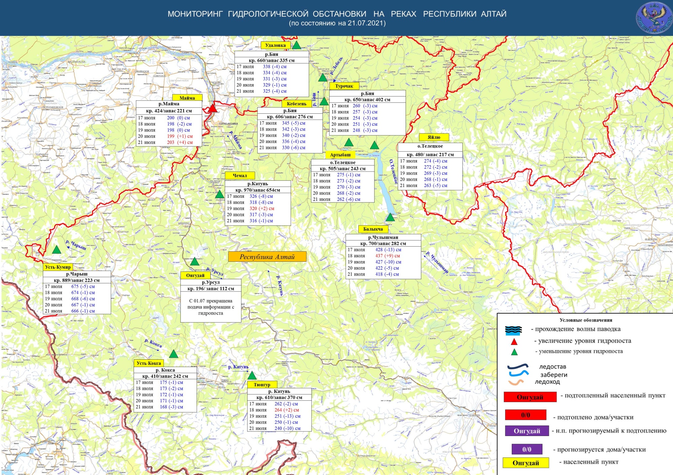
Task: Click the green triangle above Усть-Кокса label
Action: (173, 354)
